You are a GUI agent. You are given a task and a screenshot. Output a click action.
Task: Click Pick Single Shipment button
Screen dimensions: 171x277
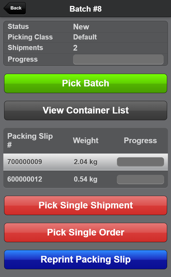[x=85, y=205]
